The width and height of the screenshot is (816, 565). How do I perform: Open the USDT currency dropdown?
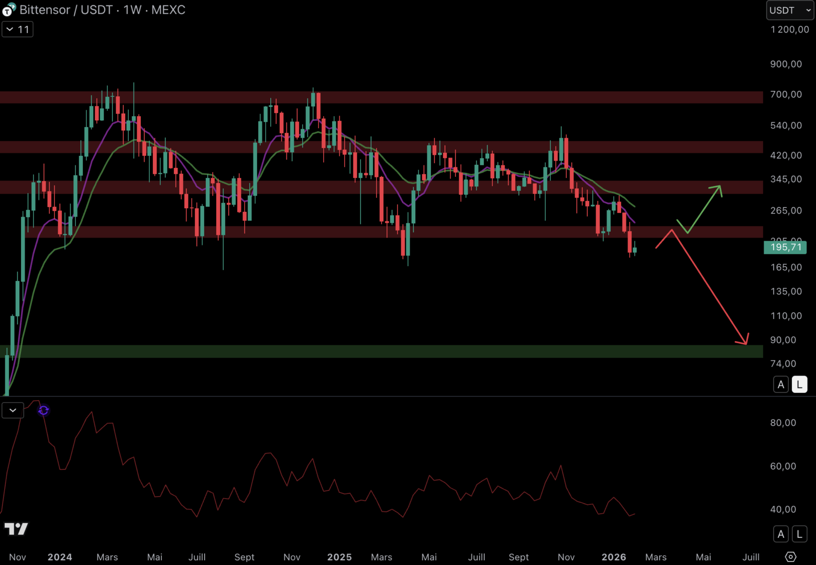[x=789, y=10]
